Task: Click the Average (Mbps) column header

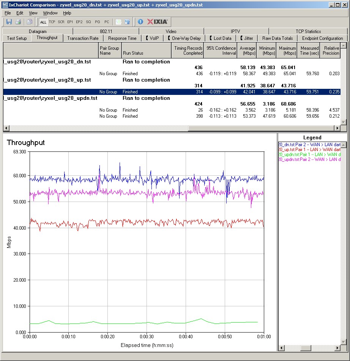Action: (247, 50)
